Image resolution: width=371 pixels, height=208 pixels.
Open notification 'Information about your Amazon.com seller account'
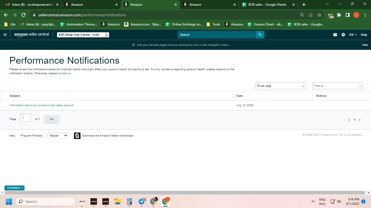(x=42, y=105)
